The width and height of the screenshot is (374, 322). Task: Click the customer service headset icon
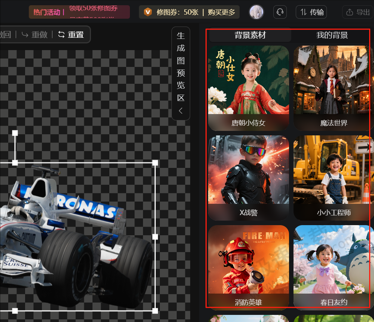280,12
